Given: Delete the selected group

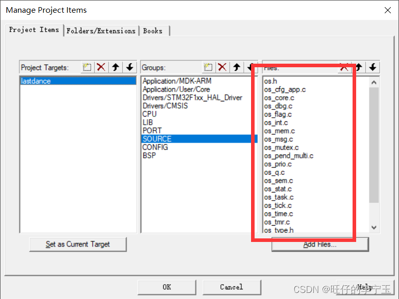Looking at the screenshot, I should [x=222, y=67].
